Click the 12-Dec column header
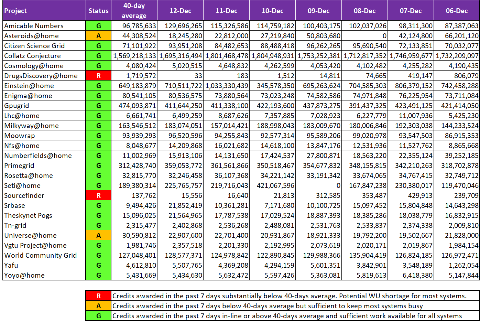The width and height of the screenshot is (480, 321). point(180,11)
